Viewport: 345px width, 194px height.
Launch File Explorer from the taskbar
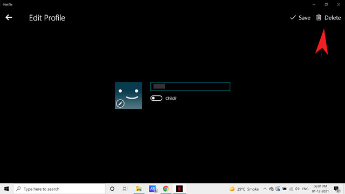[139, 189]
